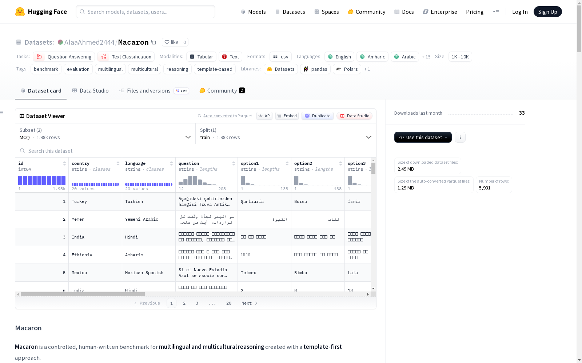Sort by the question column
The height and width of the screenshot is (363, 582).
(234, 163)
